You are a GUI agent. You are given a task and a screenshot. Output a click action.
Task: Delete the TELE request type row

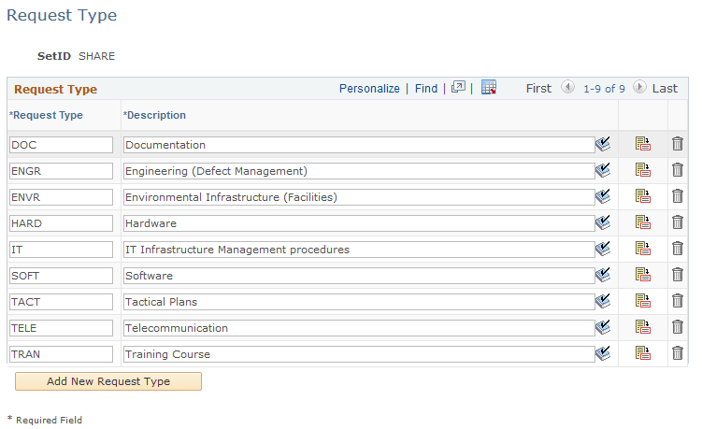click(x=678, y=327)
